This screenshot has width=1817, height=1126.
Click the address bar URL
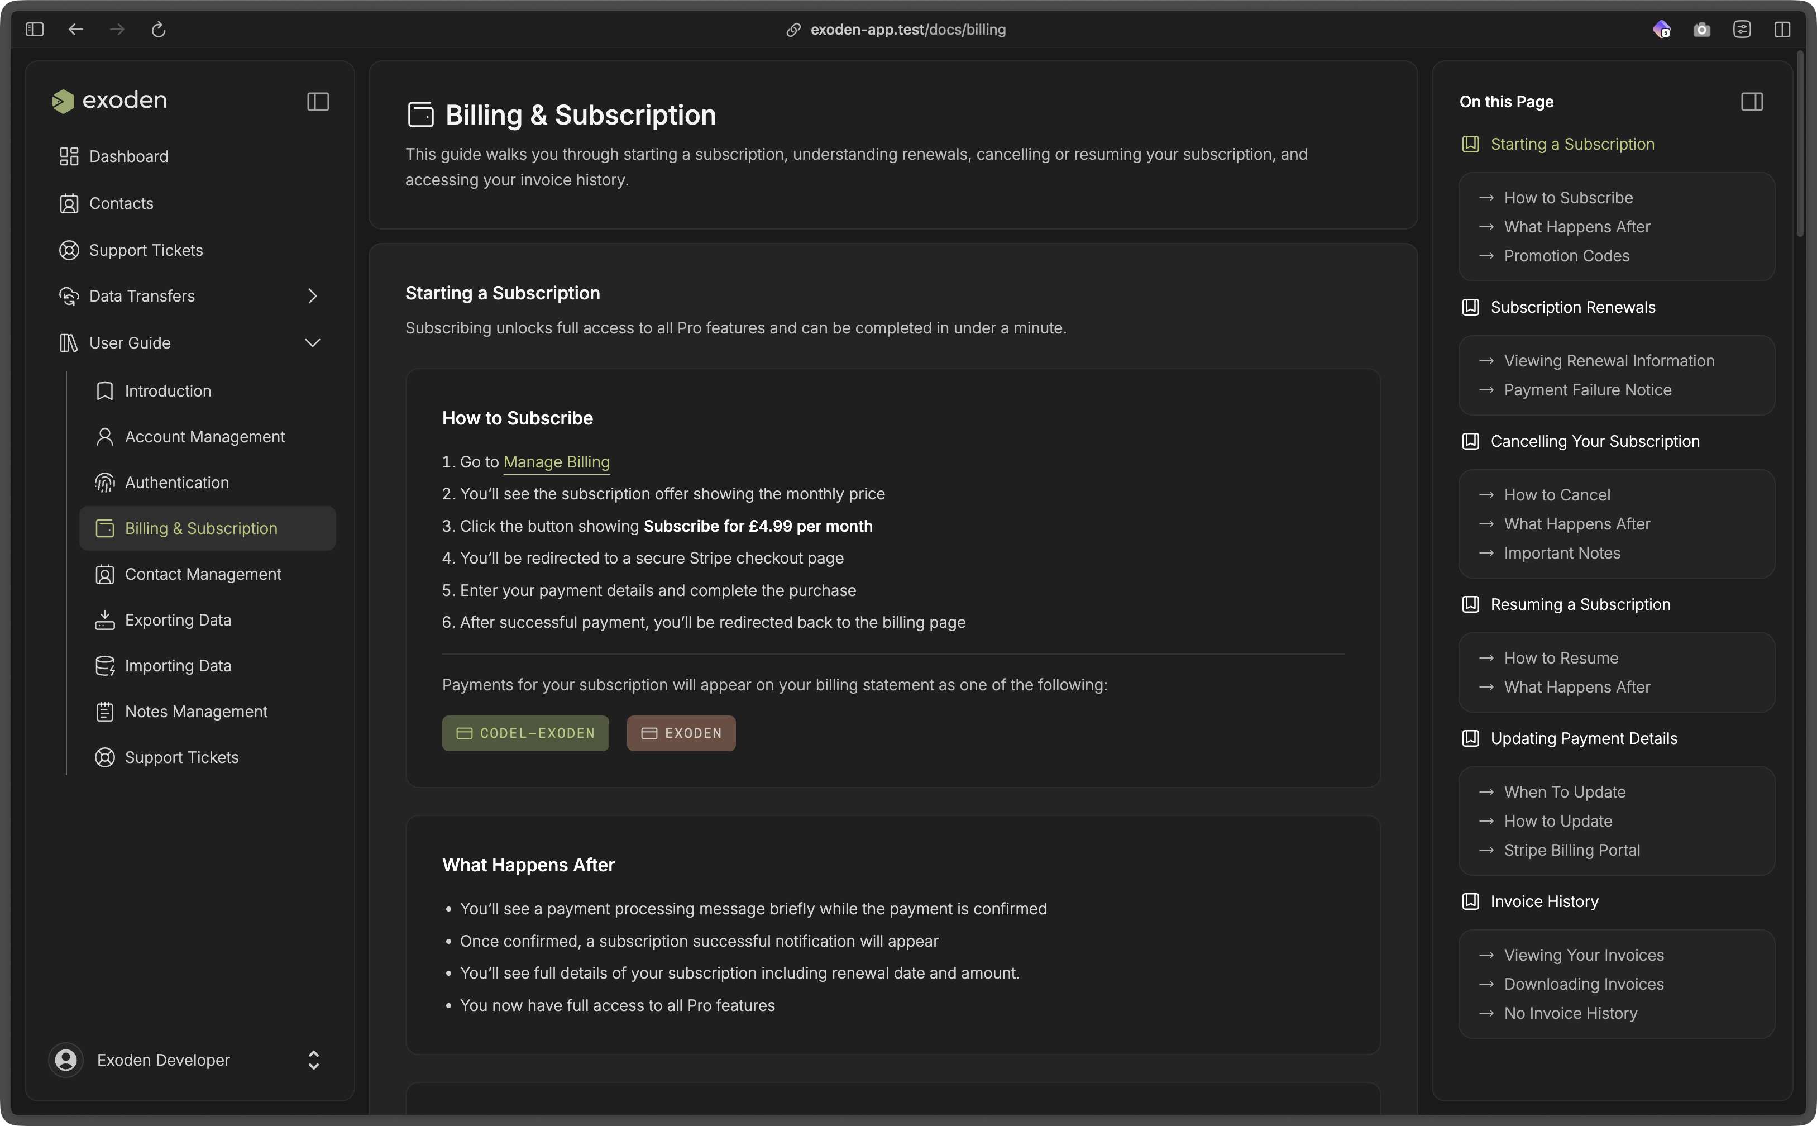point(907,30)
